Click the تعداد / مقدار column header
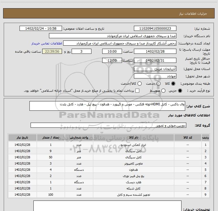This screenshot has height=211, width=218. 51,137
